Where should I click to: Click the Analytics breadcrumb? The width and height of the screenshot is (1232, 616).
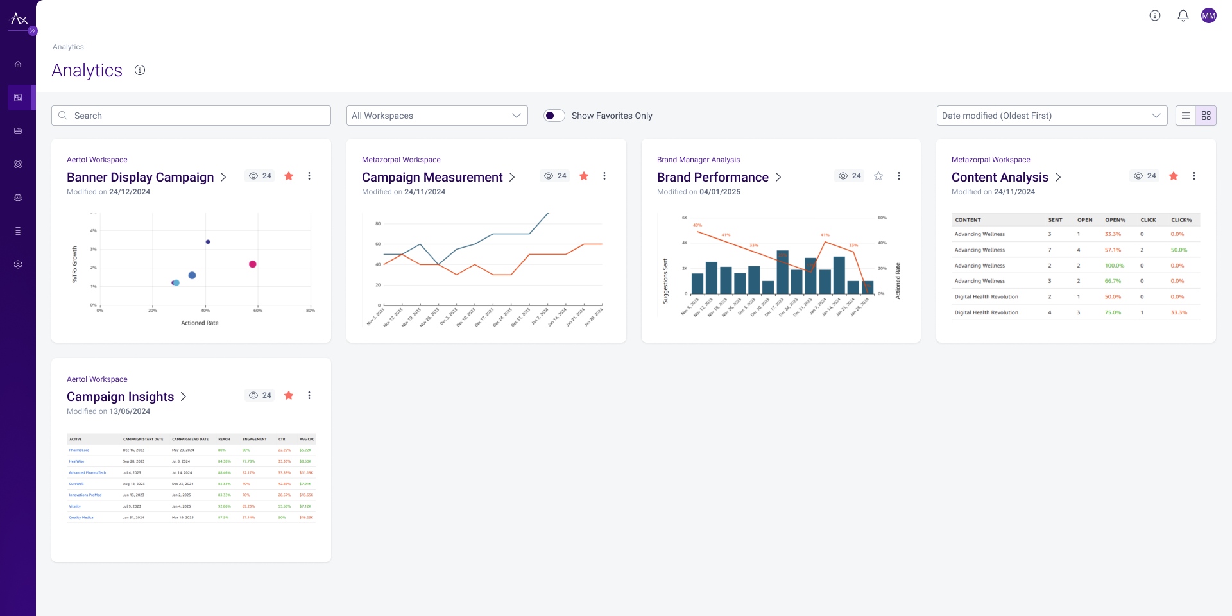pyautogui.click(x=68, y=47)
